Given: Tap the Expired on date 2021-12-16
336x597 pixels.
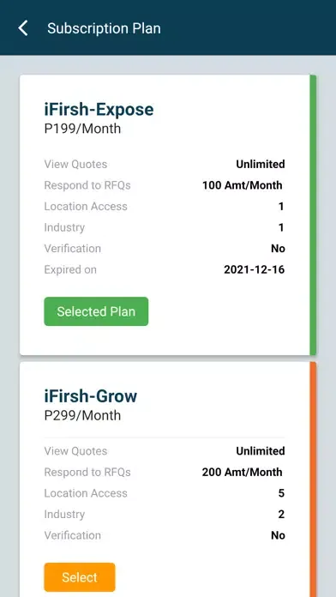Looking at the screenshot, I should pyautogui.click(x=255, y=269).
